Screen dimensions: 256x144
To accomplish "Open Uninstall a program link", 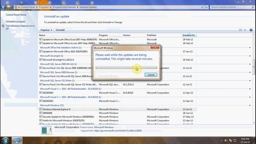I will click(x=16, y=22).
